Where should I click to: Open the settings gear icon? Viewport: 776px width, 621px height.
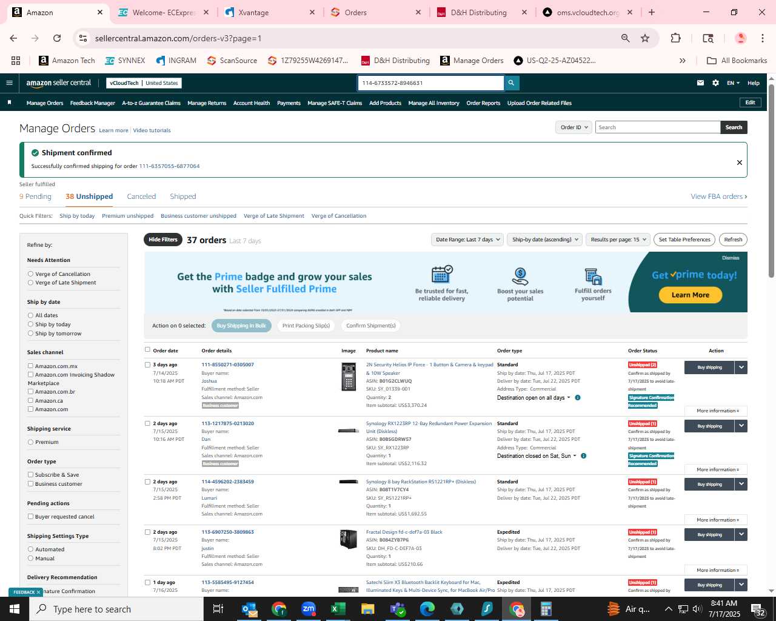tap(715, 83)
